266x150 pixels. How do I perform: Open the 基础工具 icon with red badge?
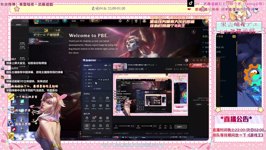(x=94, y=119)
